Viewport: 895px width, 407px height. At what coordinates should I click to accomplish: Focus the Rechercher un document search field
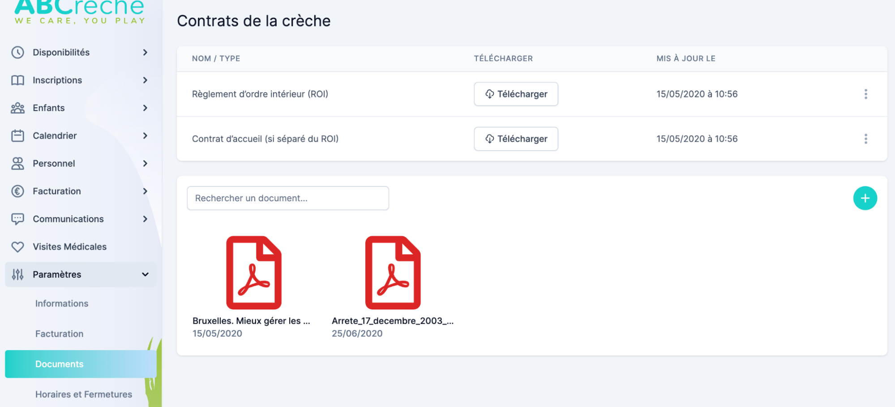pos(287,198)
